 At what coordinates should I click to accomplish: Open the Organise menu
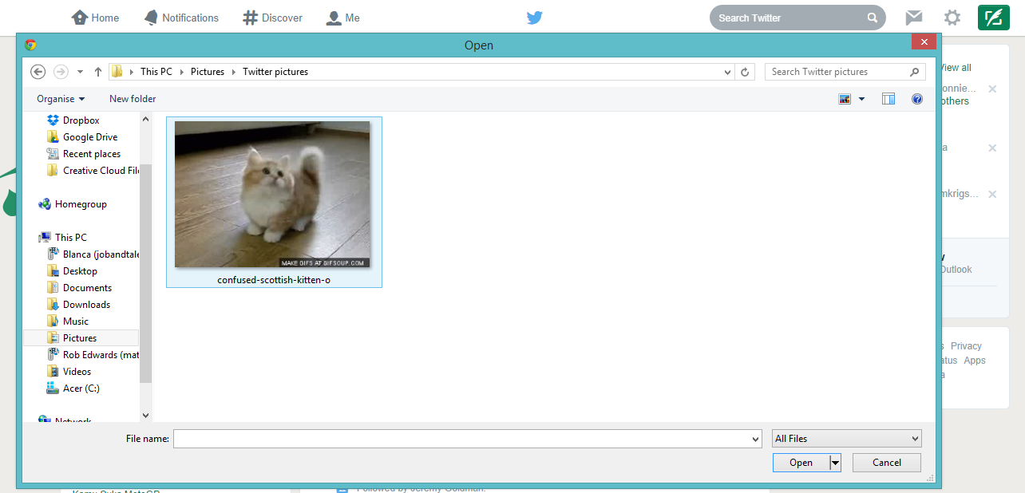point(61,99)
